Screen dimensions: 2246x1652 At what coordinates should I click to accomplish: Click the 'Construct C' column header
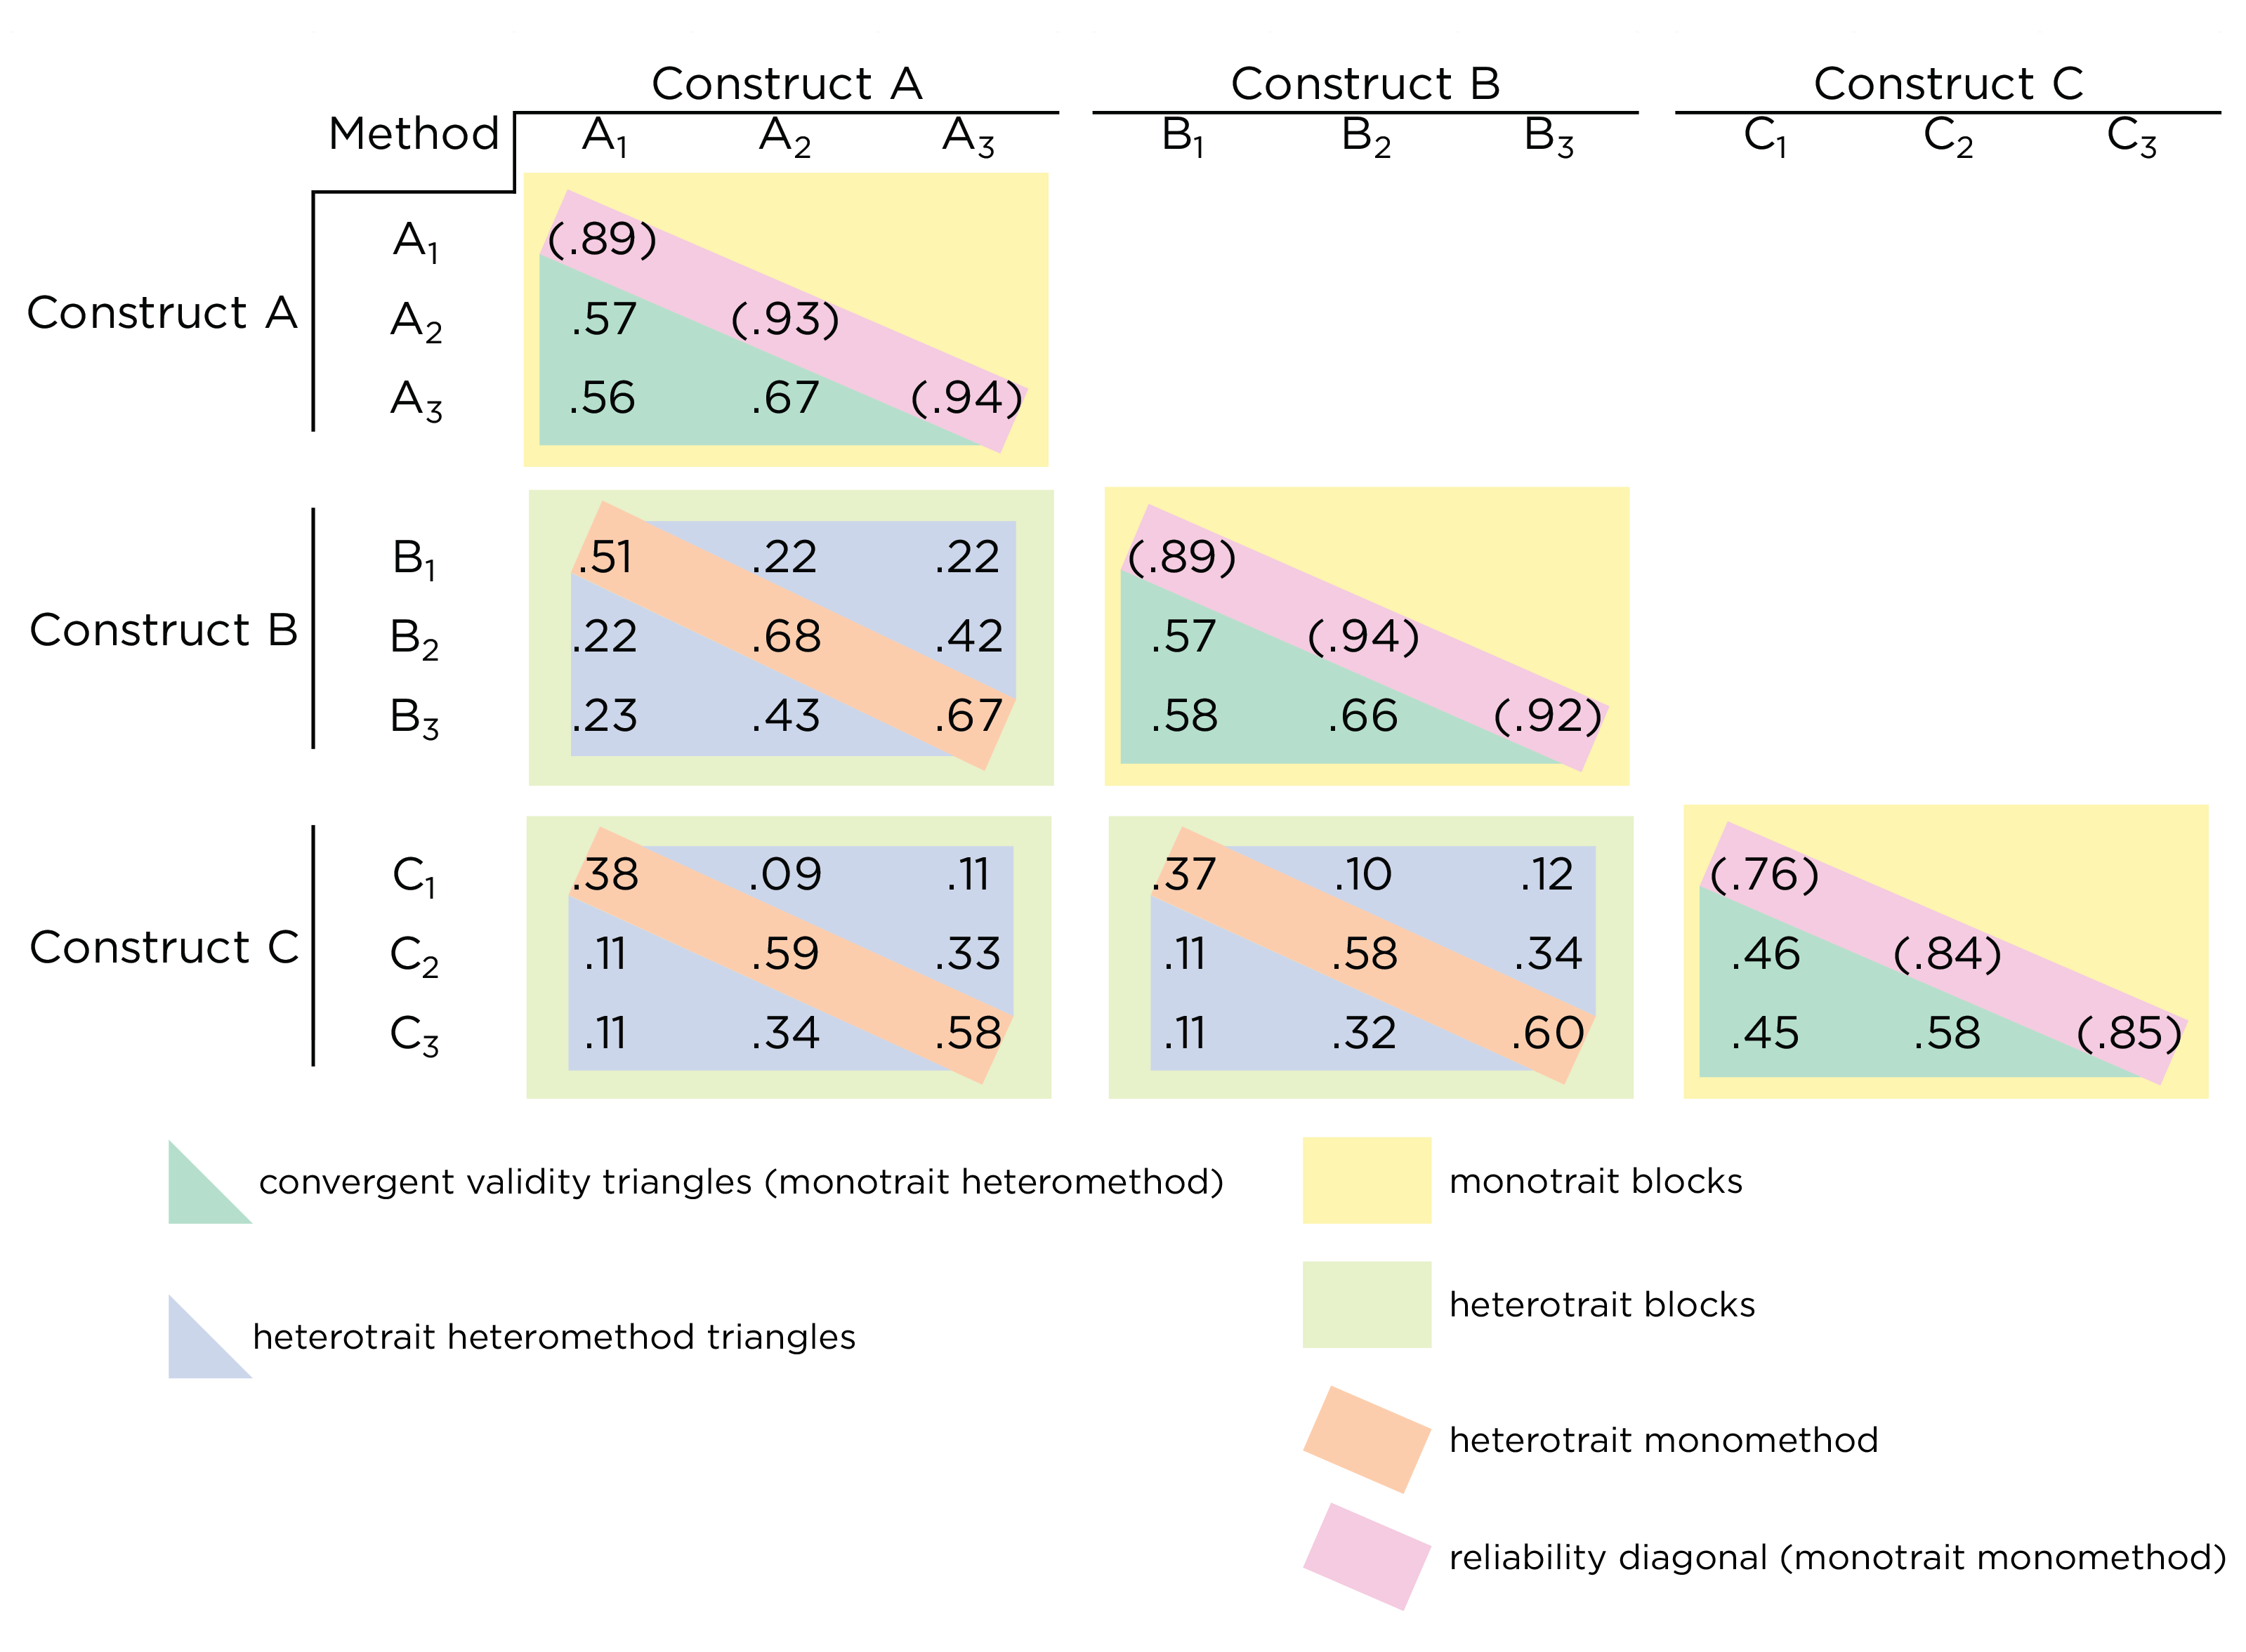[1948, 84]
